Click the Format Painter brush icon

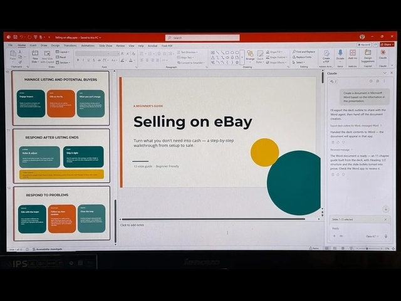pyautogui.click(x=20, y=62)
